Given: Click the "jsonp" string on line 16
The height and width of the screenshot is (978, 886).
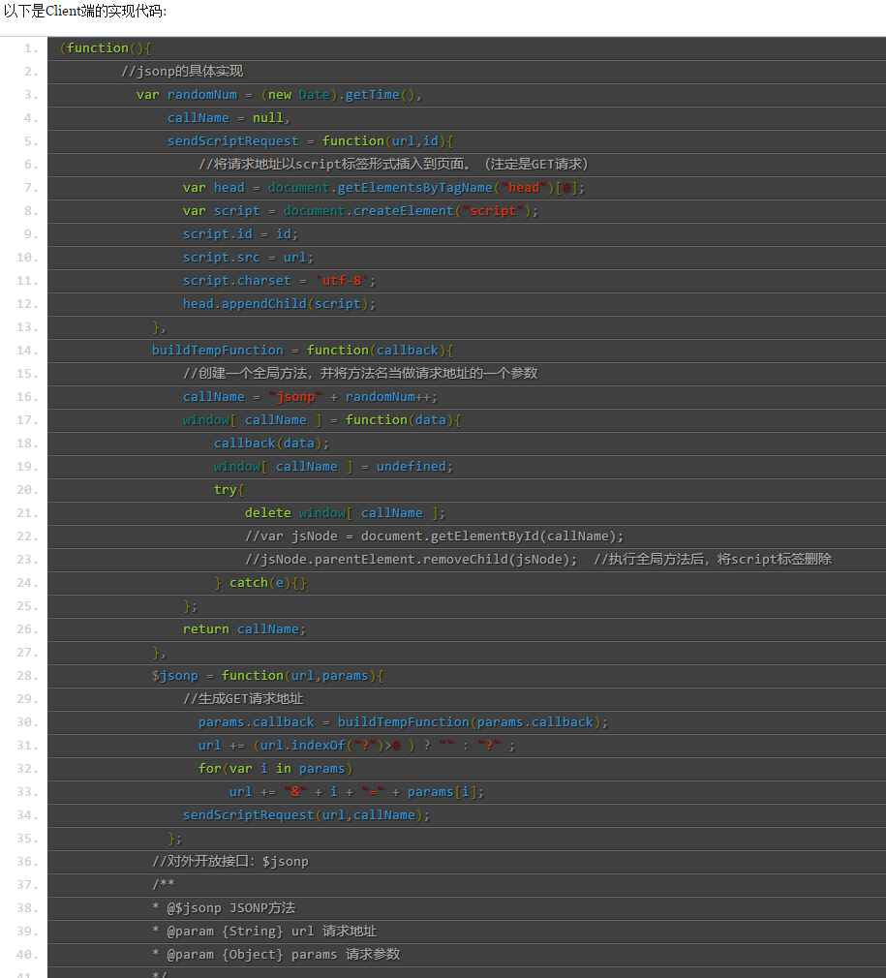Looking at the screenshot, I should 295,397.
